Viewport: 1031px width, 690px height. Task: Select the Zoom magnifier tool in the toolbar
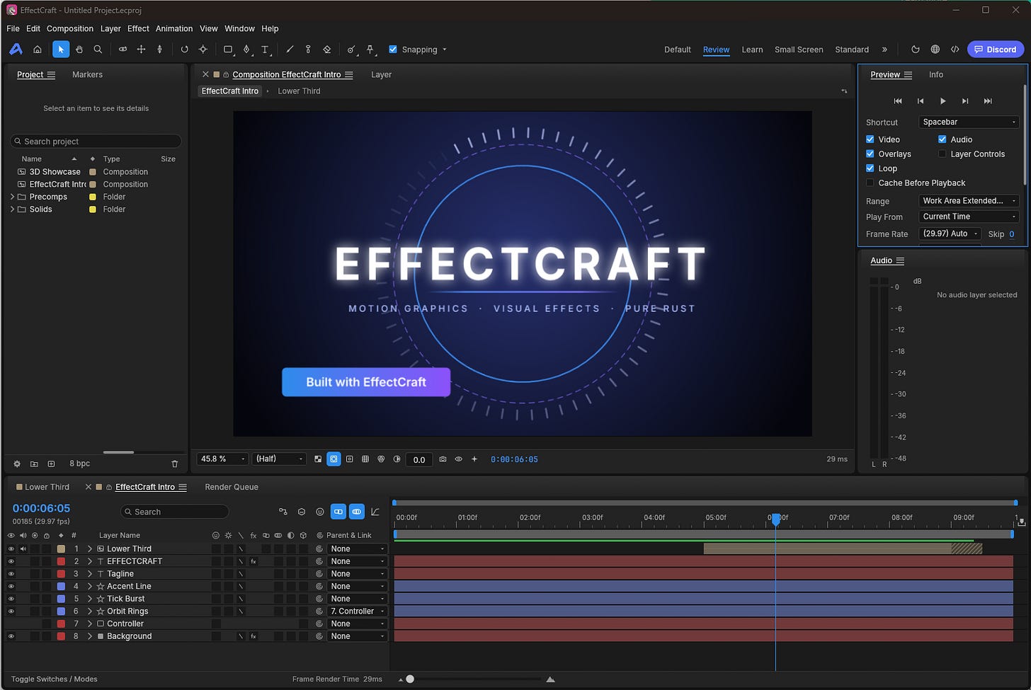[x=98, y=50]
